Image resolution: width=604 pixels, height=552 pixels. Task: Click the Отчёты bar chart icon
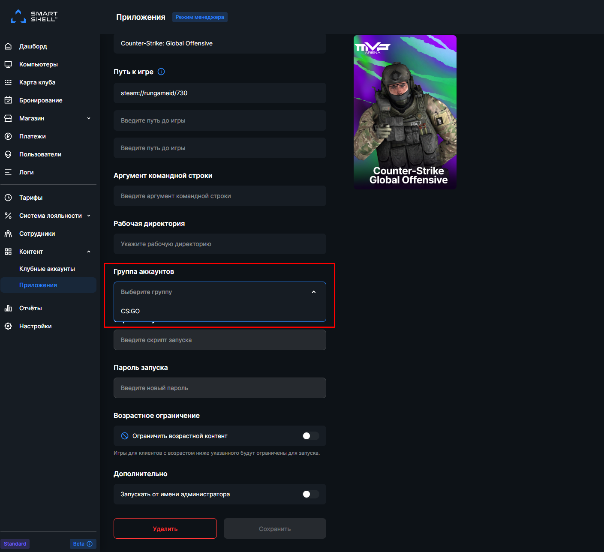(8, 308)
